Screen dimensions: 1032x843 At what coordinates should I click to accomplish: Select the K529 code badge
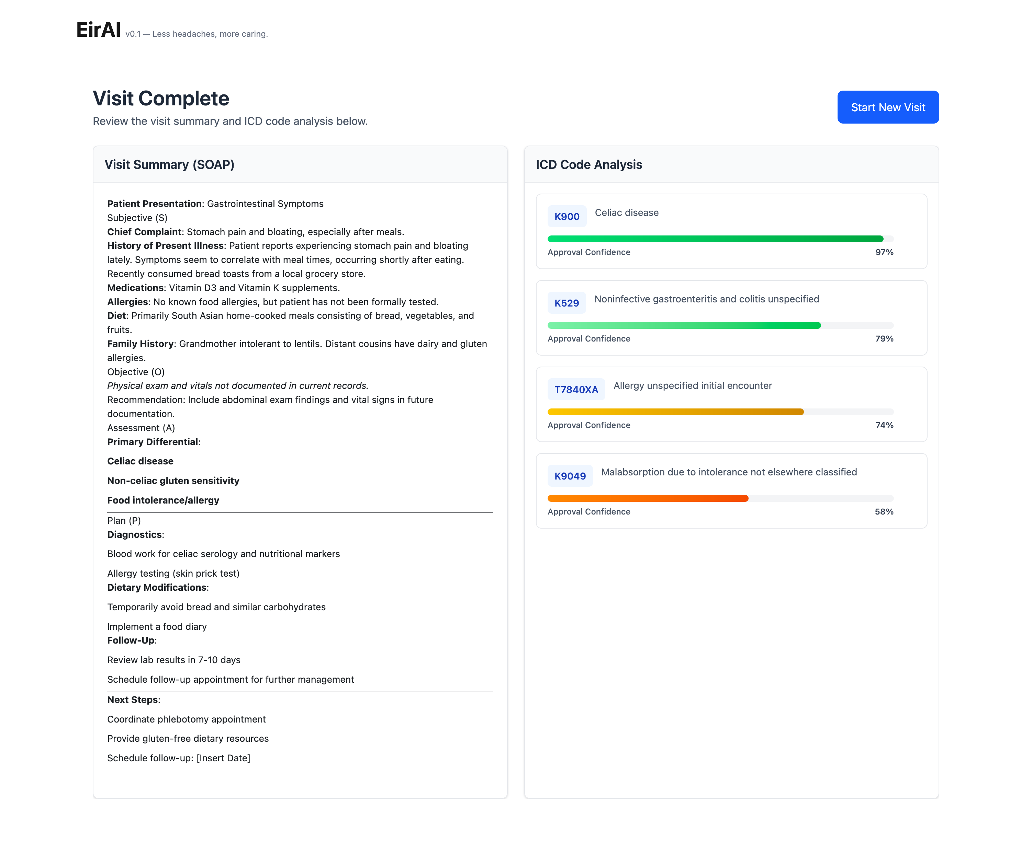[566, 303]
